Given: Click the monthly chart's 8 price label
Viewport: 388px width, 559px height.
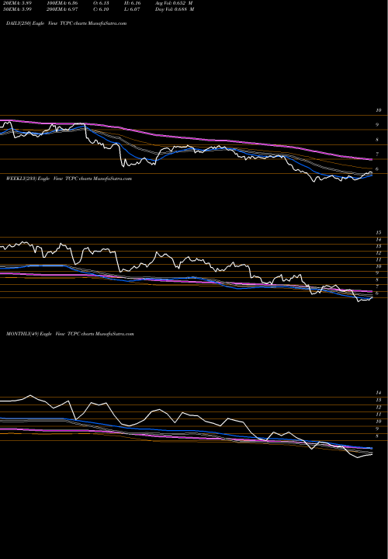Looking at the screenshot, I should click(x=377, y=436).
